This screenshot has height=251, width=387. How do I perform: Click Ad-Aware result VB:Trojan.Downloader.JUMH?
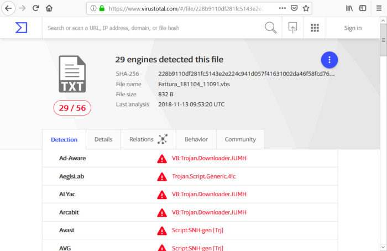(209, 158)
